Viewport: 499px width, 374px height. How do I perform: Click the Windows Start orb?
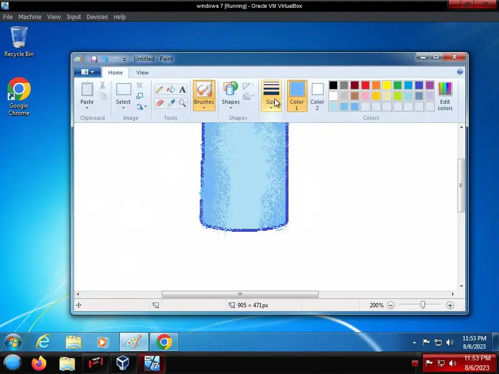click(x=13, y=342)
